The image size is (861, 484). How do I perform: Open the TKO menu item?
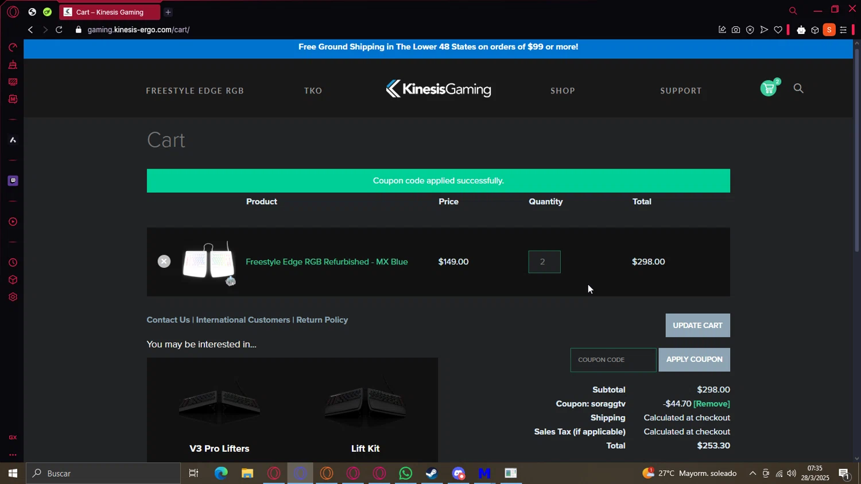pos(313,91)
